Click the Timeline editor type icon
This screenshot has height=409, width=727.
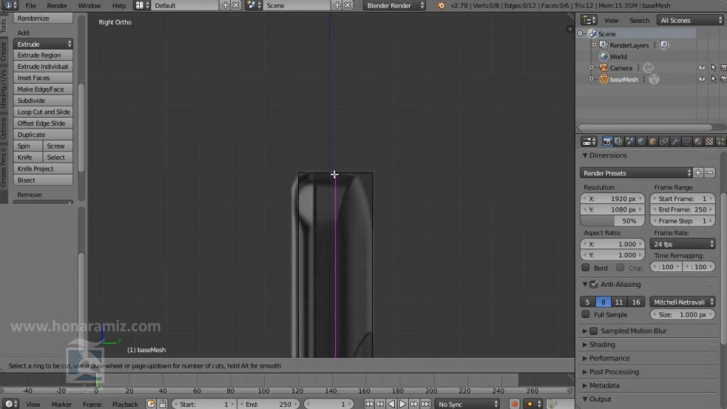point(10,404)
